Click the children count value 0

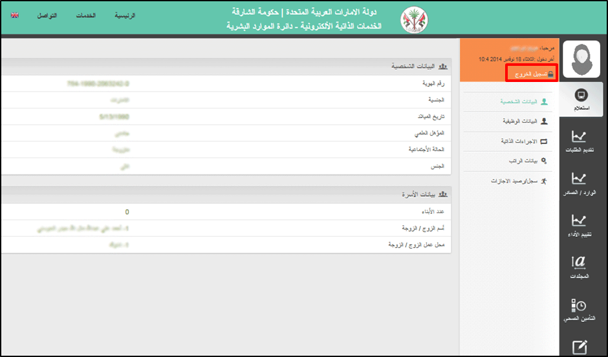(x=127, y=212)
